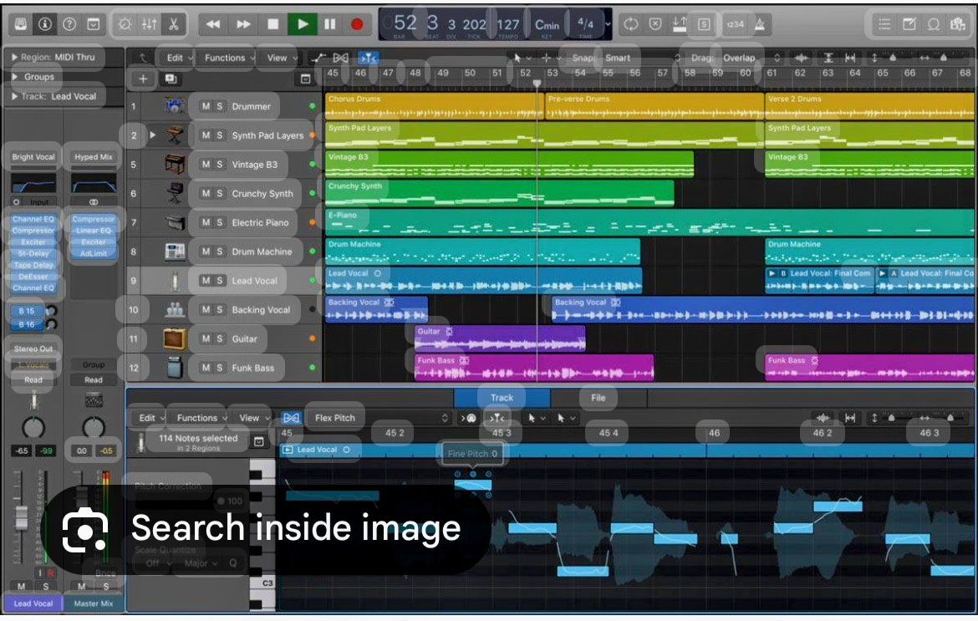
Task: Click the Lead Vocal channel pan knob
Action: coord(33,428)
